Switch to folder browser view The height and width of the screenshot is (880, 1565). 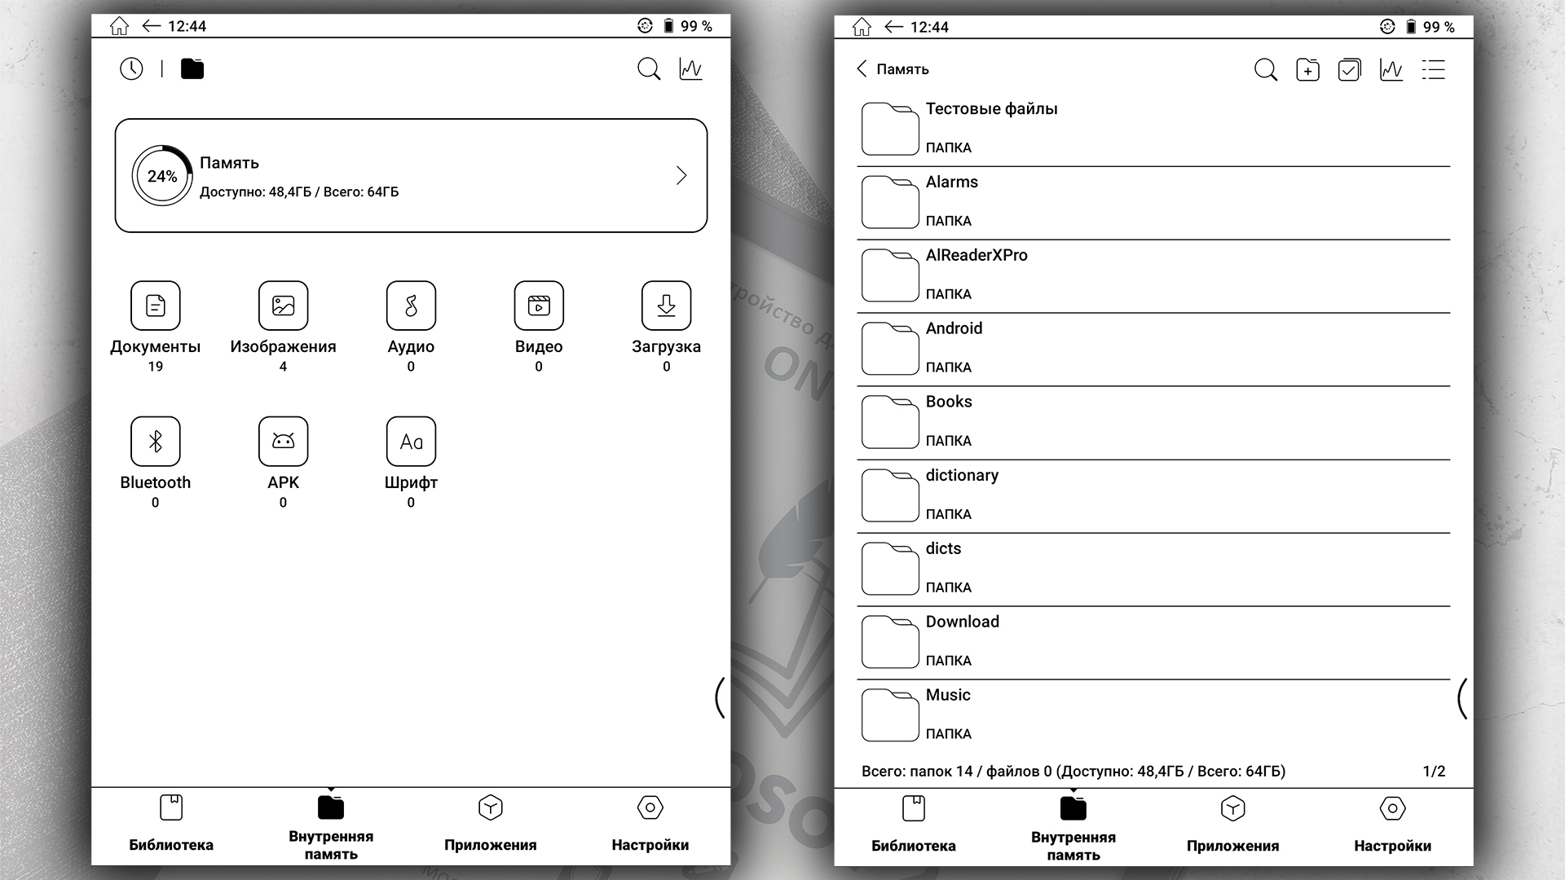click(x=192, y=68)
